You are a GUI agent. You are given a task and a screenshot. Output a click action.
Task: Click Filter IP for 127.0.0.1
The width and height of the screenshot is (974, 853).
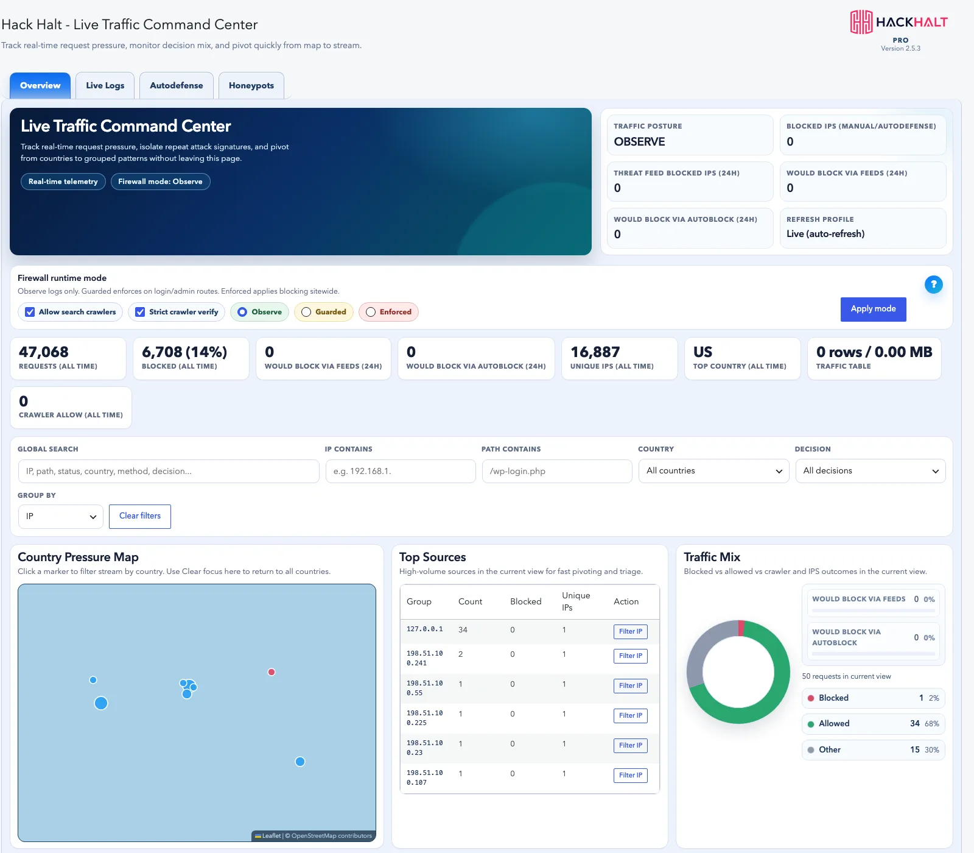pos(631,632)
